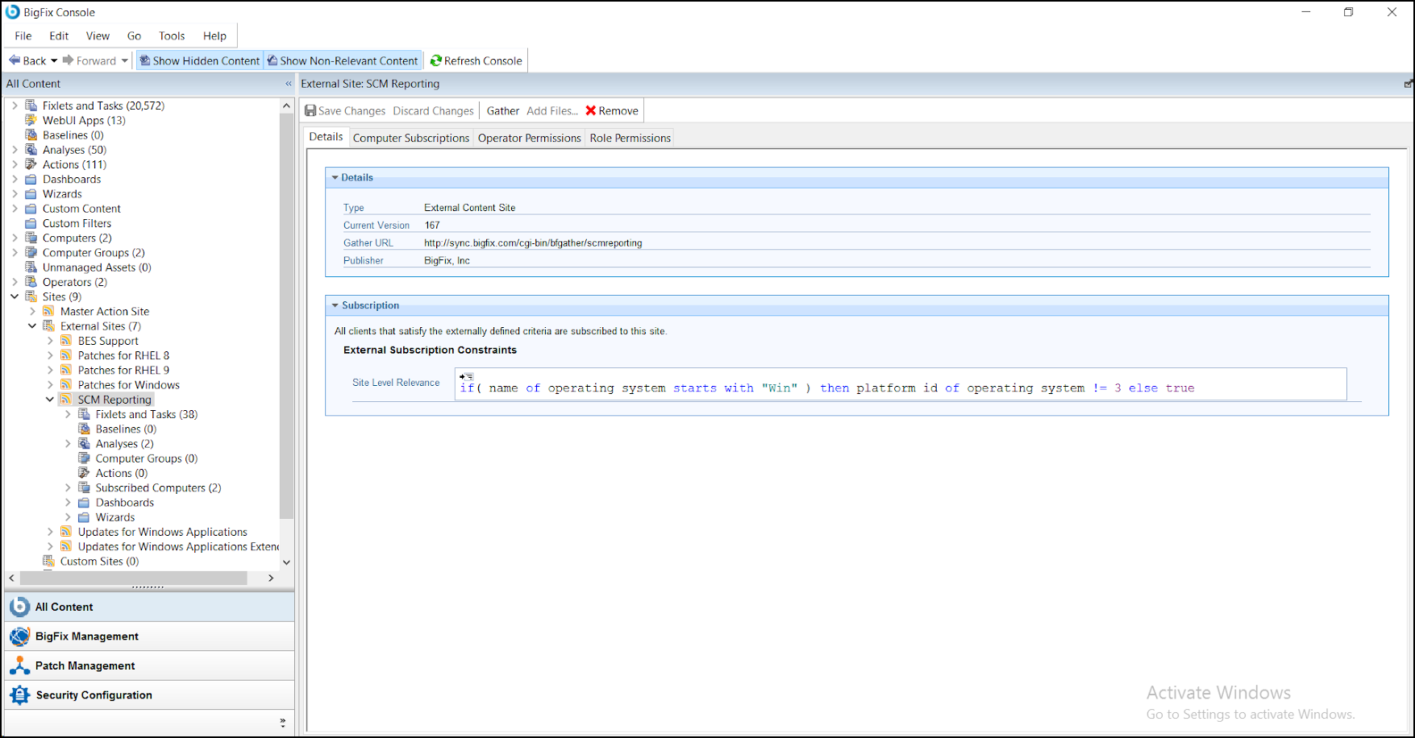Collapse the SCM Reporting tree node
The height and width of the screenshot is (738, 1415).
tap(50, 399)
